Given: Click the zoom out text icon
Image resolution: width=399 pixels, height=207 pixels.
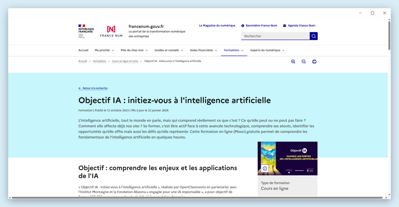Looking at the screenshot, I should pos(304,62).
